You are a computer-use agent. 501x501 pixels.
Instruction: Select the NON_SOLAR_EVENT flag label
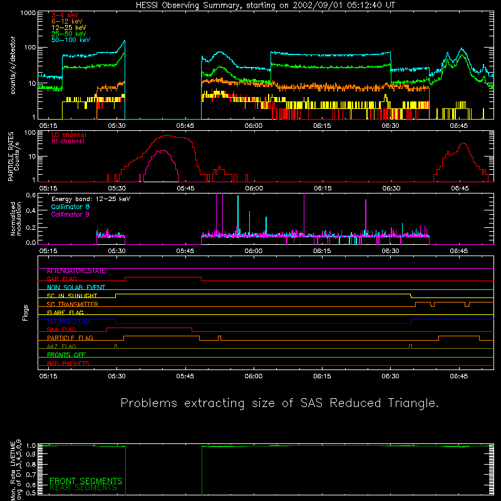click(x=76, y=287)
